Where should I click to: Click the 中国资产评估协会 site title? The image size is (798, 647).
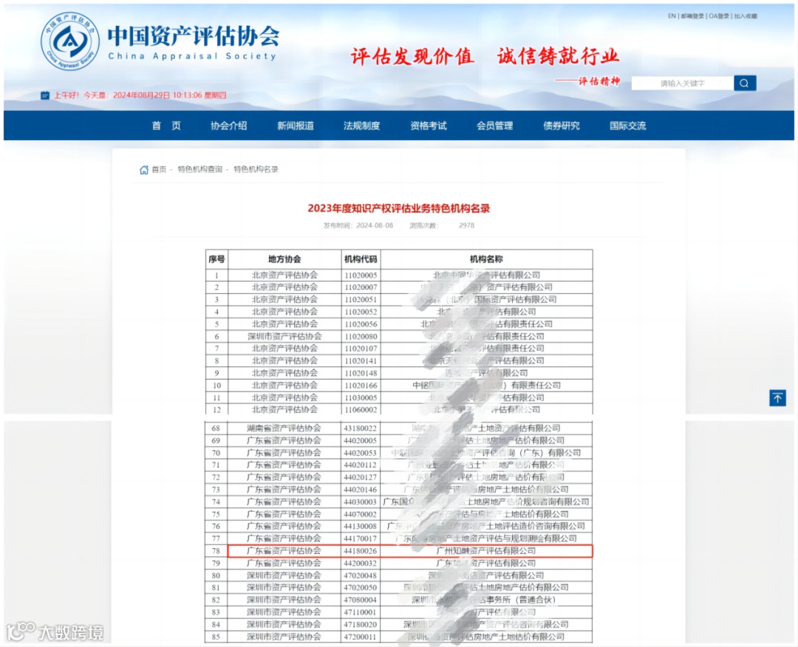tap(194, 35)
